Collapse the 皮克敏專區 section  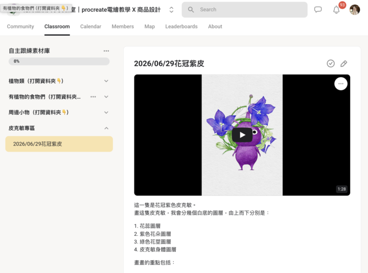(106, 128)
